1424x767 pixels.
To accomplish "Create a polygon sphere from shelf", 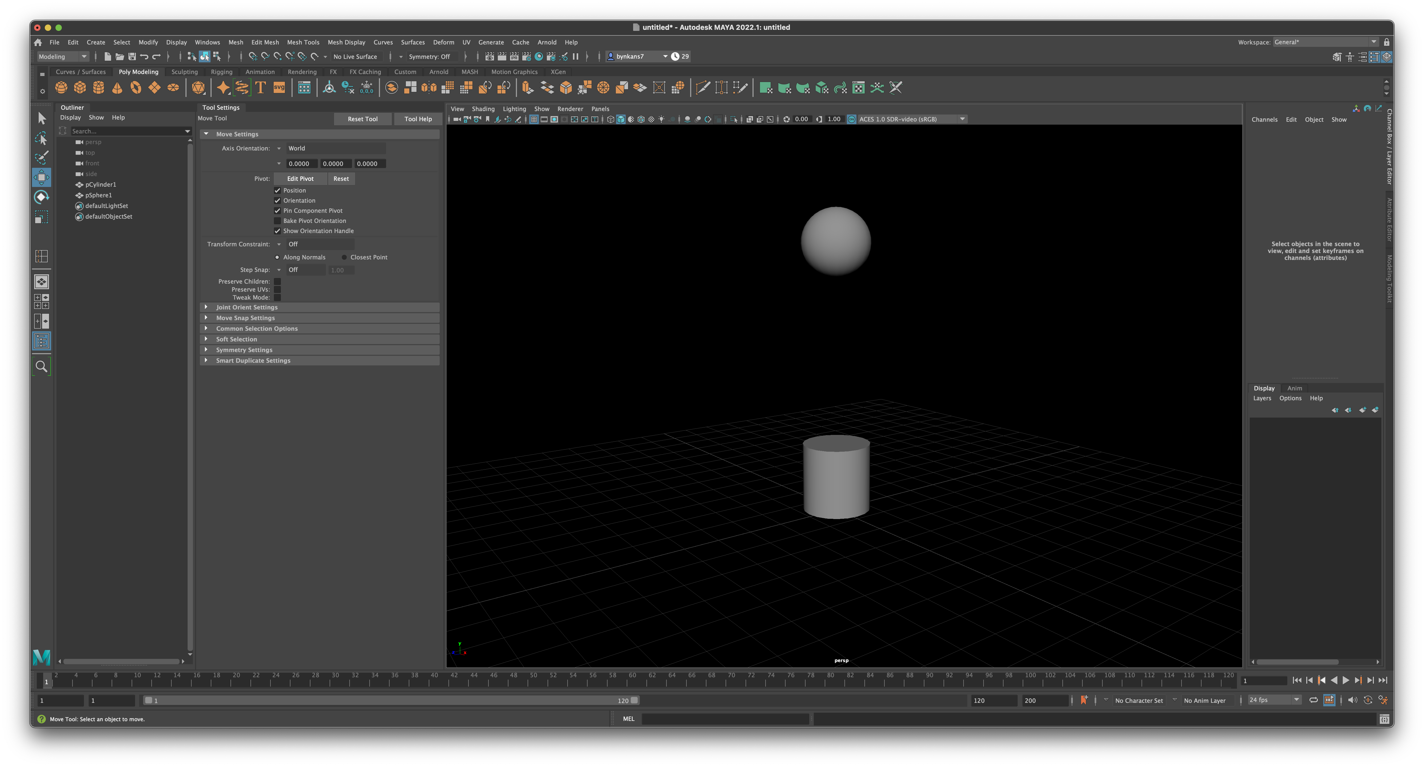I will pos(61,88).
